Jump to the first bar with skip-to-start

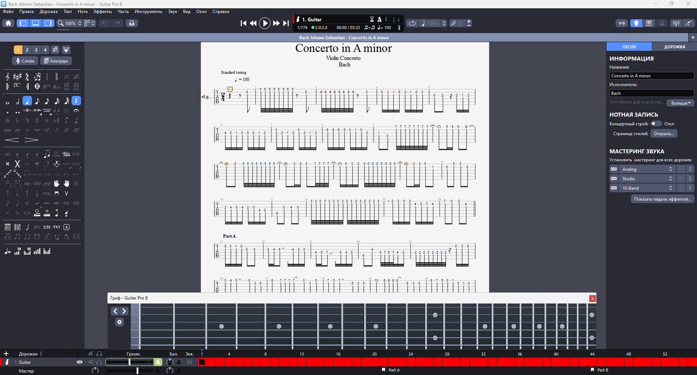pos(244,23)
